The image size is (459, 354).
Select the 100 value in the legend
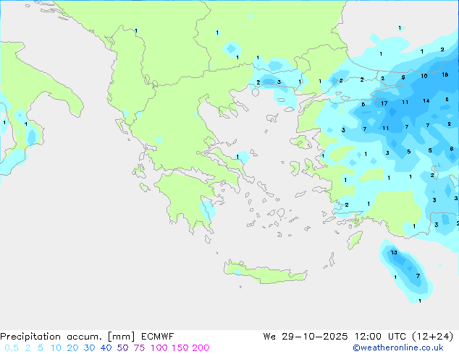point(159,348)
